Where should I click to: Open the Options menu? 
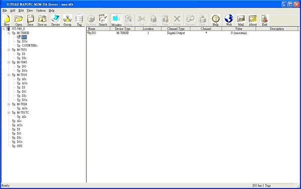tap(41, 10)
